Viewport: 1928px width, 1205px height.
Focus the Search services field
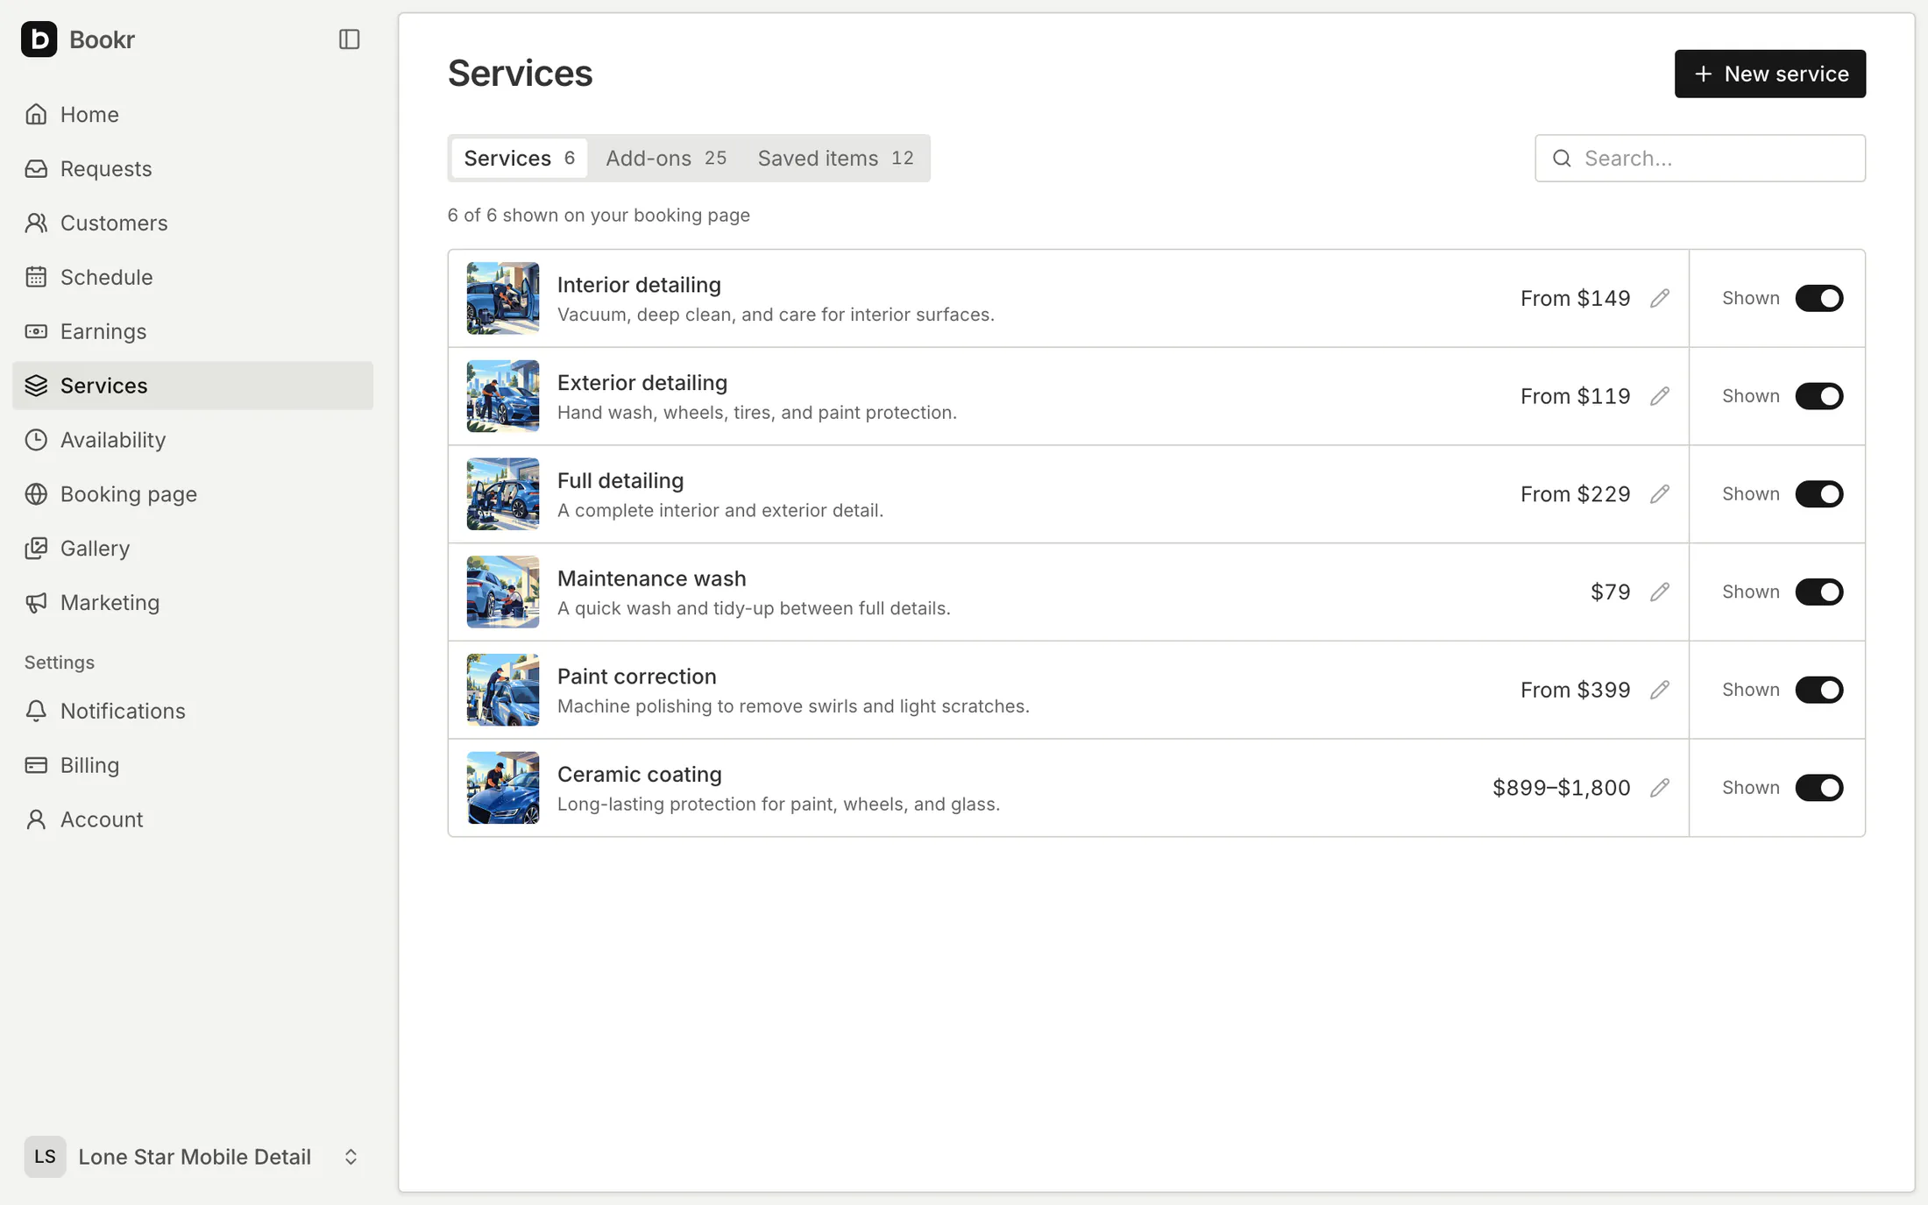pyautogui.click(x=1700, y=158)
